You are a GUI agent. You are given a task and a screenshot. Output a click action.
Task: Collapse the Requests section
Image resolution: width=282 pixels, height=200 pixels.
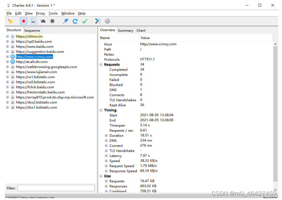(x=101, y=64)
